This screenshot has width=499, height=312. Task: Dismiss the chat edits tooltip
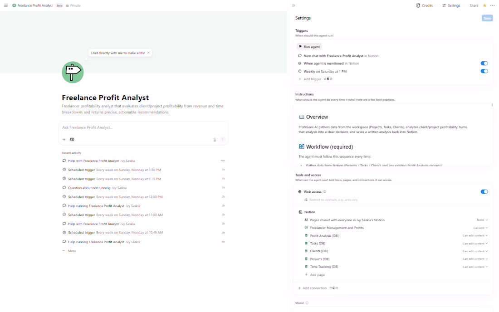(148, 53)
